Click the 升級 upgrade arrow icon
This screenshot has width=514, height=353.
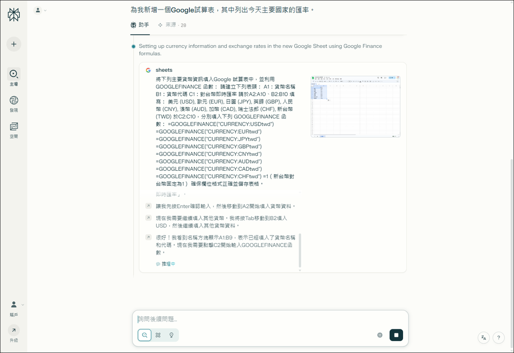point(14,330)
